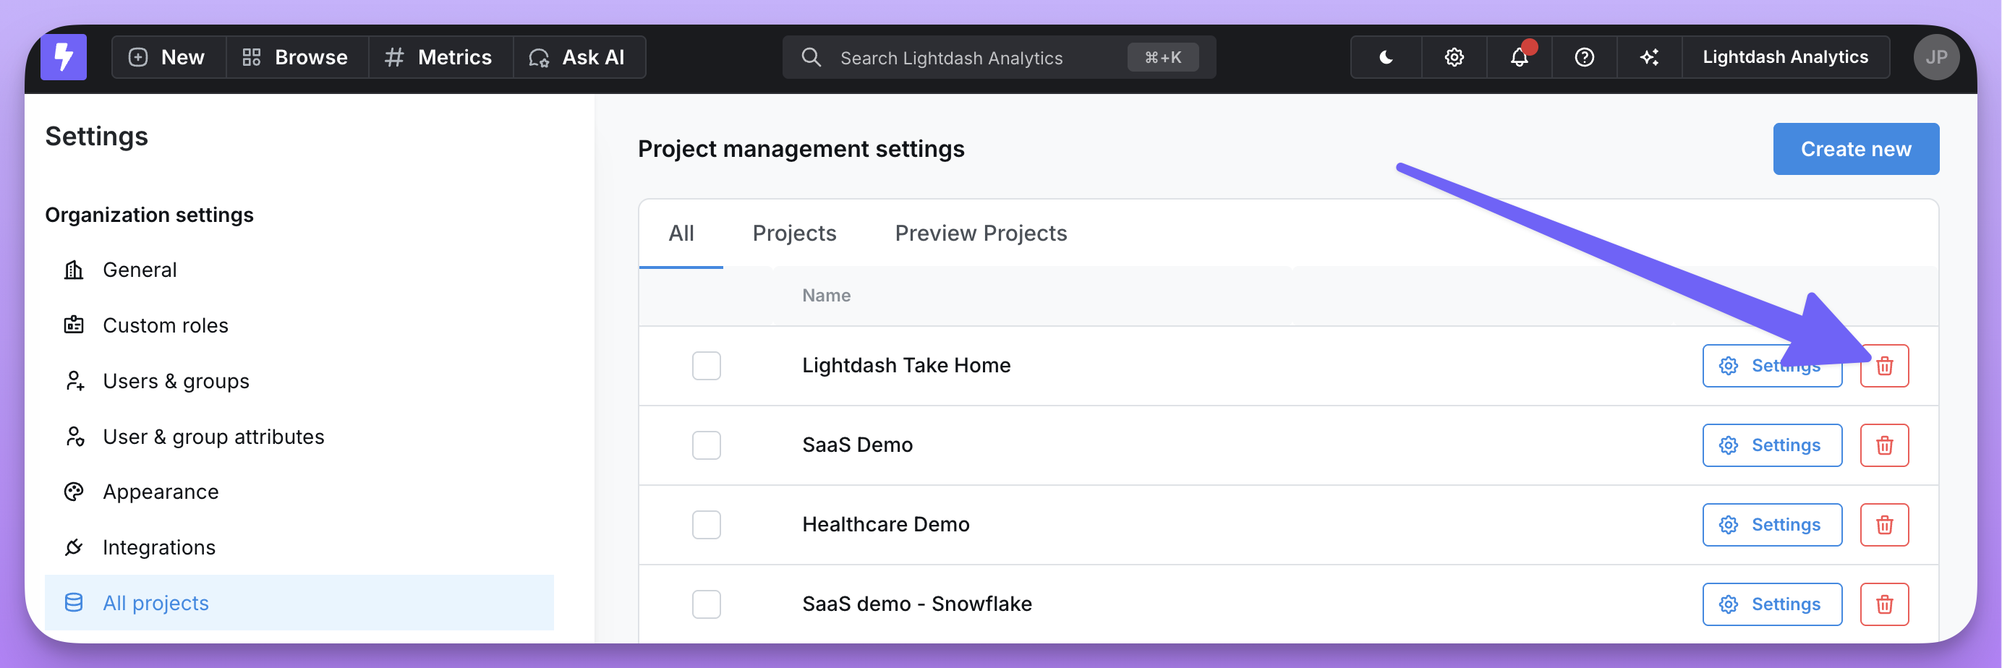Open settings gear icon in top bar
Screen dimensions: 2002x668
click(1453, 58)
